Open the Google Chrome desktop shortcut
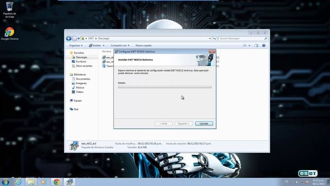The image size is (330, 186). pyautogui.click(x=9, y=33)
